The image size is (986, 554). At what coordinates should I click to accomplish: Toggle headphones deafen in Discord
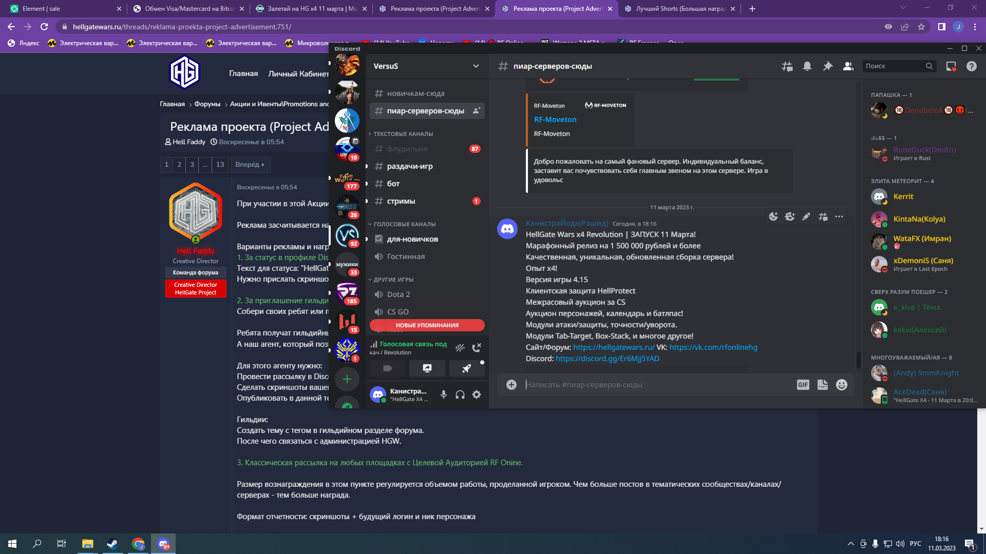pos(460,394)
